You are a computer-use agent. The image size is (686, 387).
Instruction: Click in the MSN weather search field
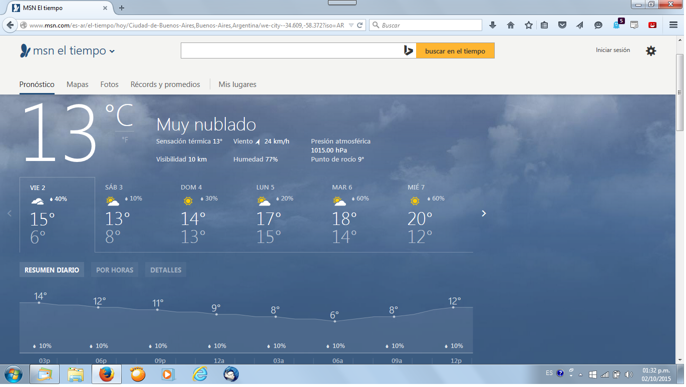click(x=291, y=50)
